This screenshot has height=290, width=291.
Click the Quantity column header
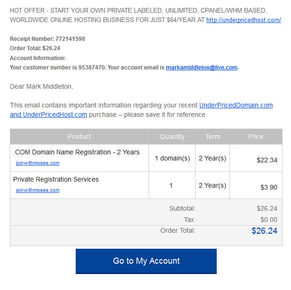click(172, 137)
